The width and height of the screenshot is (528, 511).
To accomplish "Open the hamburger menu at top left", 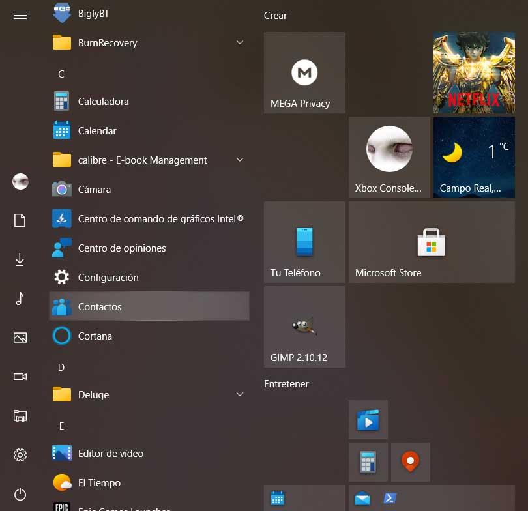I will pyautogui.click(x=20, y=15).
